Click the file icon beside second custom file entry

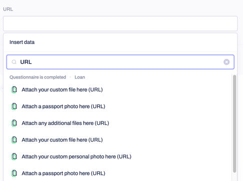pyautogui.click(x=14, y=140)
